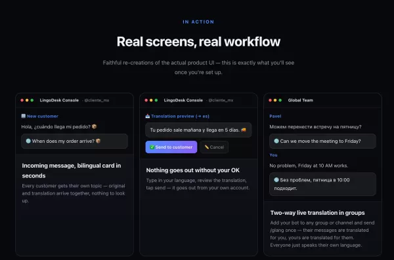The height and width of the screenshot is (260, 394).
Task: Click the truck emoji after 'llega en 5 días.'
Action: (x=243, y=130)
